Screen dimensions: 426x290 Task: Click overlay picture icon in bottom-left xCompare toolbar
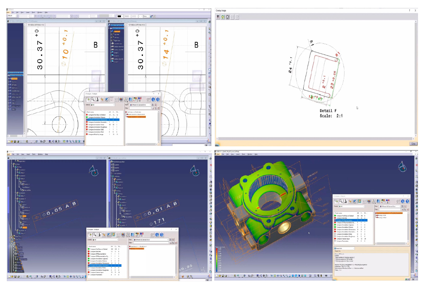point(123,235)
